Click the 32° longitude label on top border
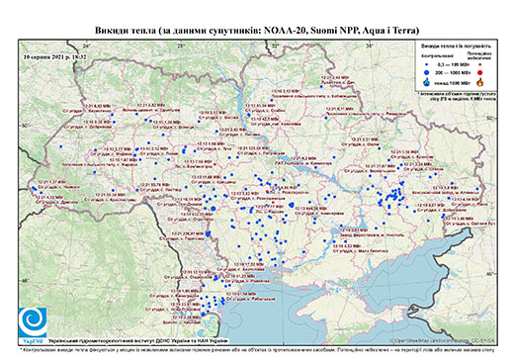The image size is (514, 364). pyautogui.click(x=275, y=45)
